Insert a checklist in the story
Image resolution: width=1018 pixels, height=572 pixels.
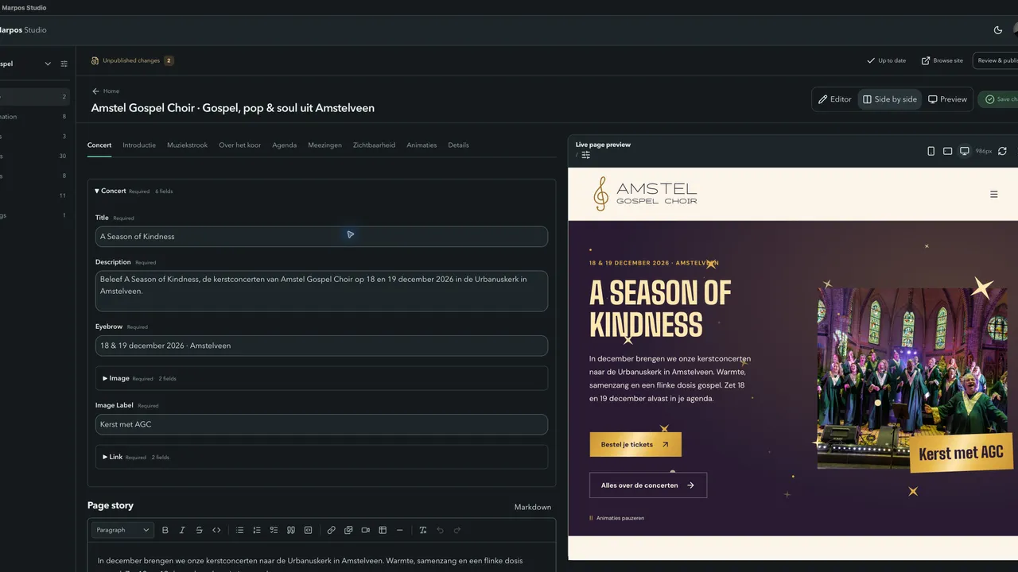click(x=274, y=530)
